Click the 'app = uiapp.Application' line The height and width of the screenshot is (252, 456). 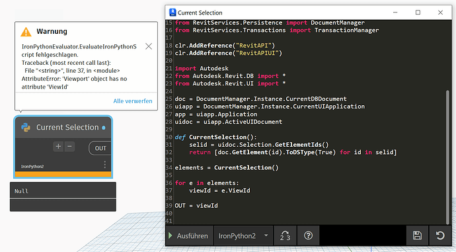[x=216, y=114]
